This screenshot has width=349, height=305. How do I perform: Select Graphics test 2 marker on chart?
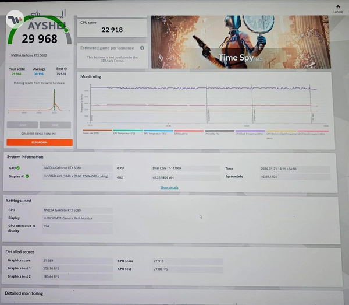tap(254, 114)
